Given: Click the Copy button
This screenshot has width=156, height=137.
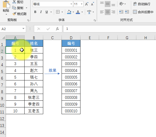Looking at the screenshot, I should [x=18, y=8].
